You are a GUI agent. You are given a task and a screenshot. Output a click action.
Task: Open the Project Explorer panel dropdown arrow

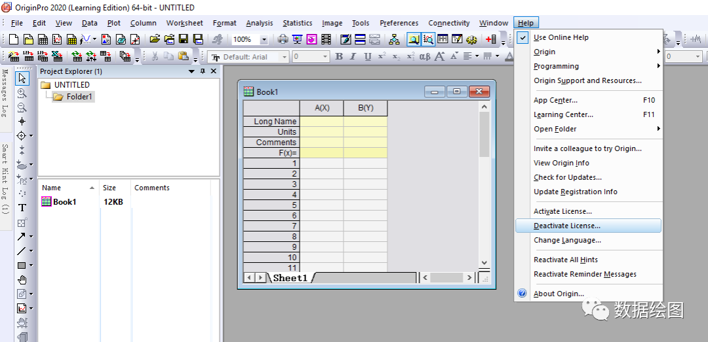tap(192, 71)
